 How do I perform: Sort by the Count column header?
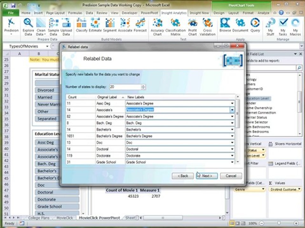click(x=80, y=97)
